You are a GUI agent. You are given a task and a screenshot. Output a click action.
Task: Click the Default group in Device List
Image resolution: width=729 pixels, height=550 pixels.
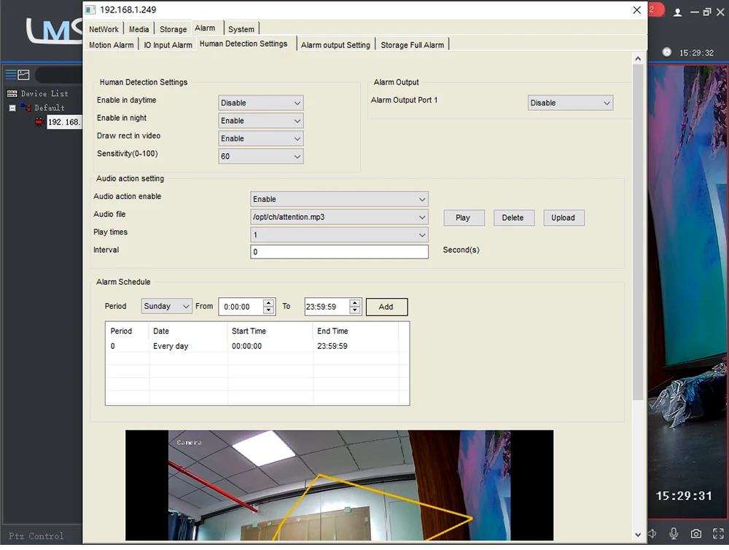tap(50, 108)
